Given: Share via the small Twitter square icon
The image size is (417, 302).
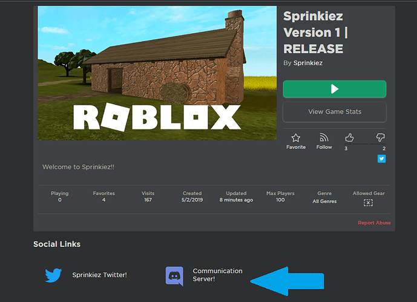Looking at the screenshot, I should [x=382, y=159].
